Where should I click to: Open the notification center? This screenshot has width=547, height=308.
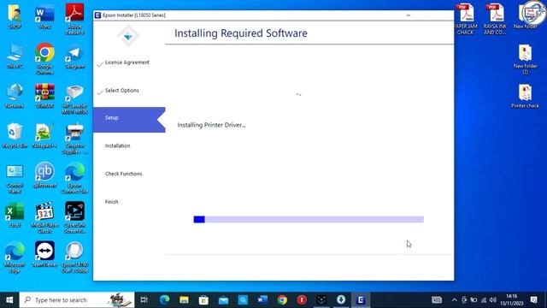coord(533,300)
